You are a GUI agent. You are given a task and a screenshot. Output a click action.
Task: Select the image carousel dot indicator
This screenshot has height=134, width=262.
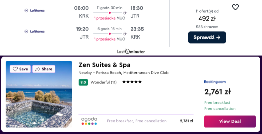pos(34,123)
